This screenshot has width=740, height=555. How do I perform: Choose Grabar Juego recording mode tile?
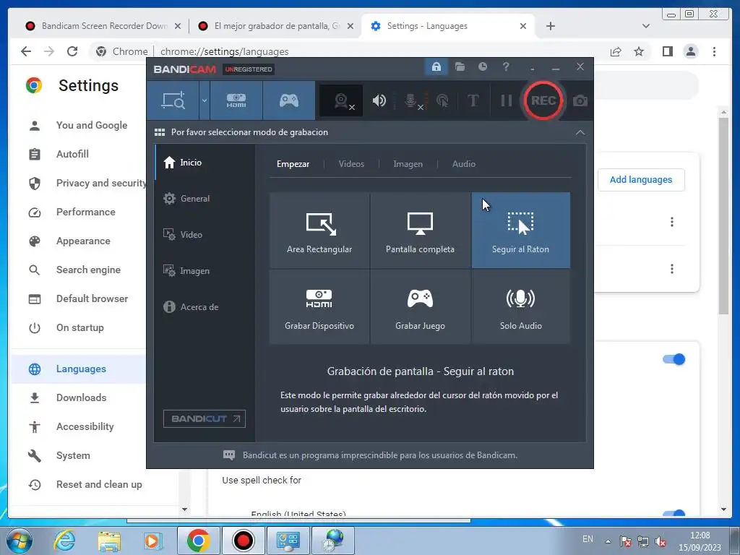point(420,306)
